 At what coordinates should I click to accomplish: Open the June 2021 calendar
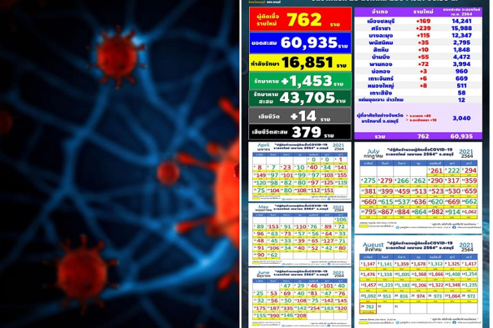pos(300,296)
